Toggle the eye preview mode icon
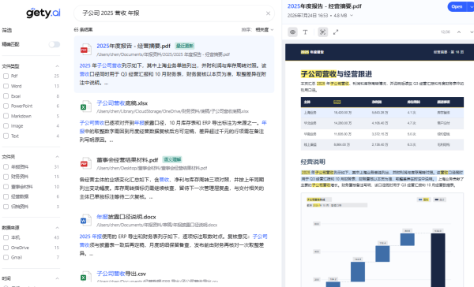474x287 pixels. click(x=292, y=32)
